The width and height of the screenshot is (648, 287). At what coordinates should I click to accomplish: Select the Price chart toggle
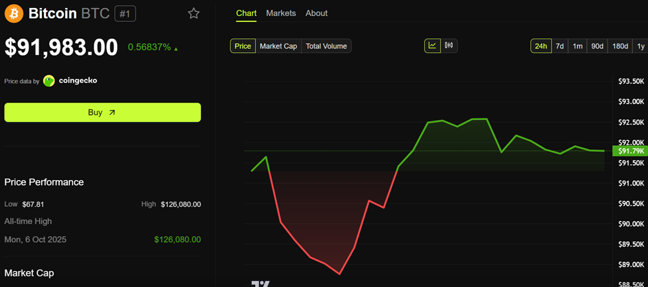coord(243,46)
